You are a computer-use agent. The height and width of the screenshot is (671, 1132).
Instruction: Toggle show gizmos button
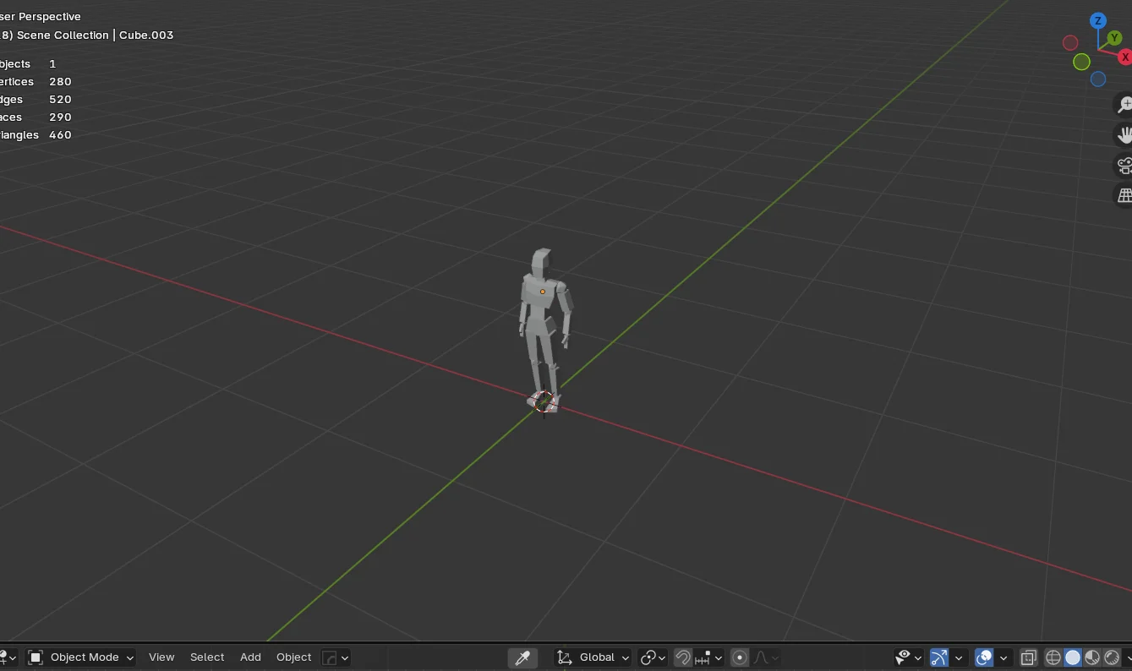point(938,657)
